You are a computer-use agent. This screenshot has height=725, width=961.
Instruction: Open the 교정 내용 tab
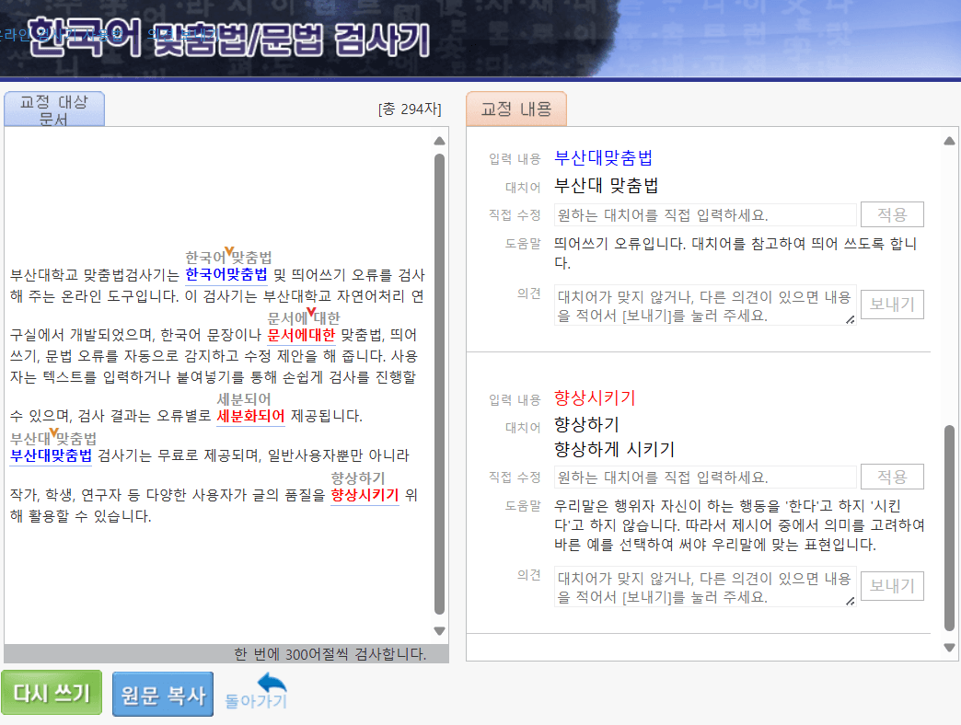(516, 109)
